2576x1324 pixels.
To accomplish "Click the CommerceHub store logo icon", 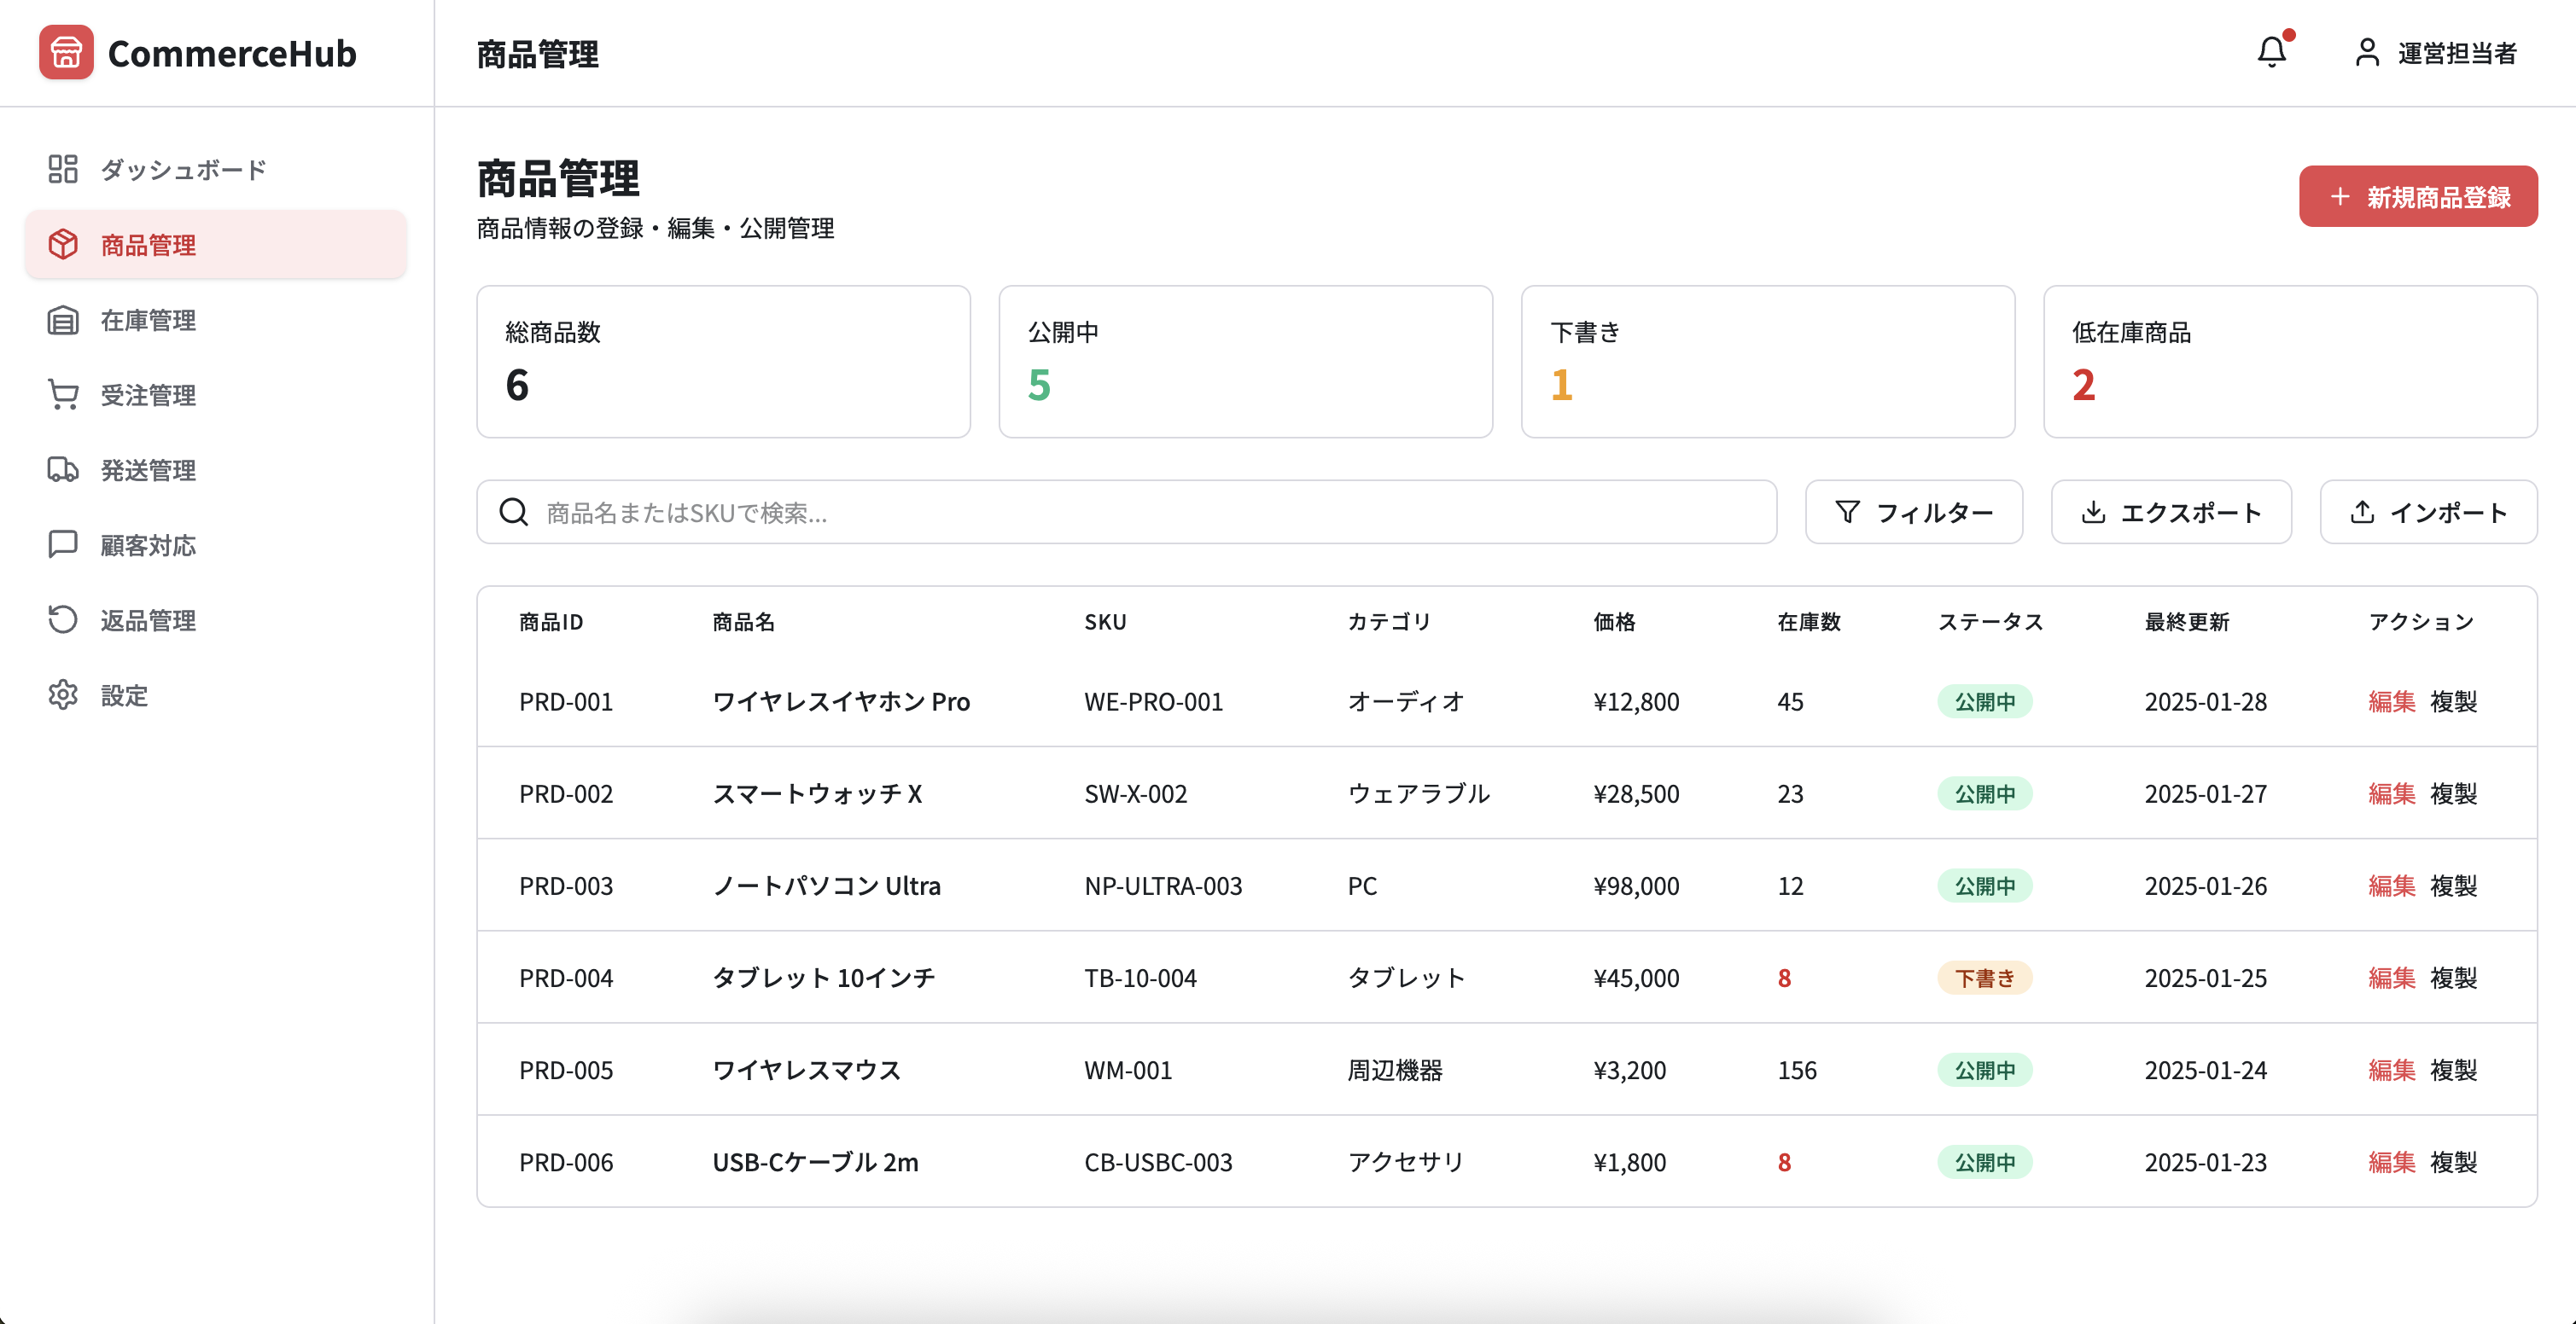I will pyautogui.click(x=66, y=52).
